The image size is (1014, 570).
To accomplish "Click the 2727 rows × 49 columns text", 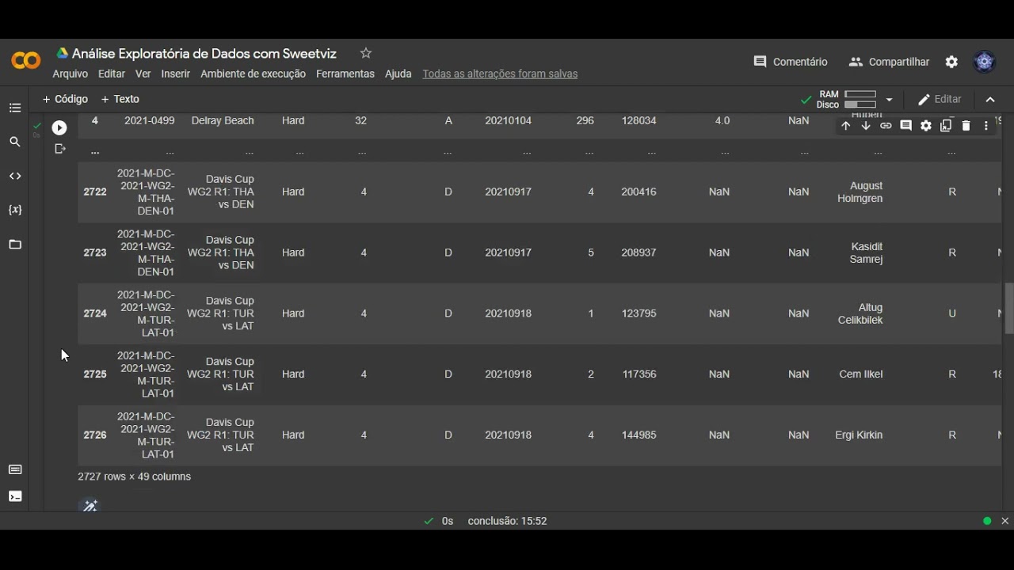I will [135, 477].
